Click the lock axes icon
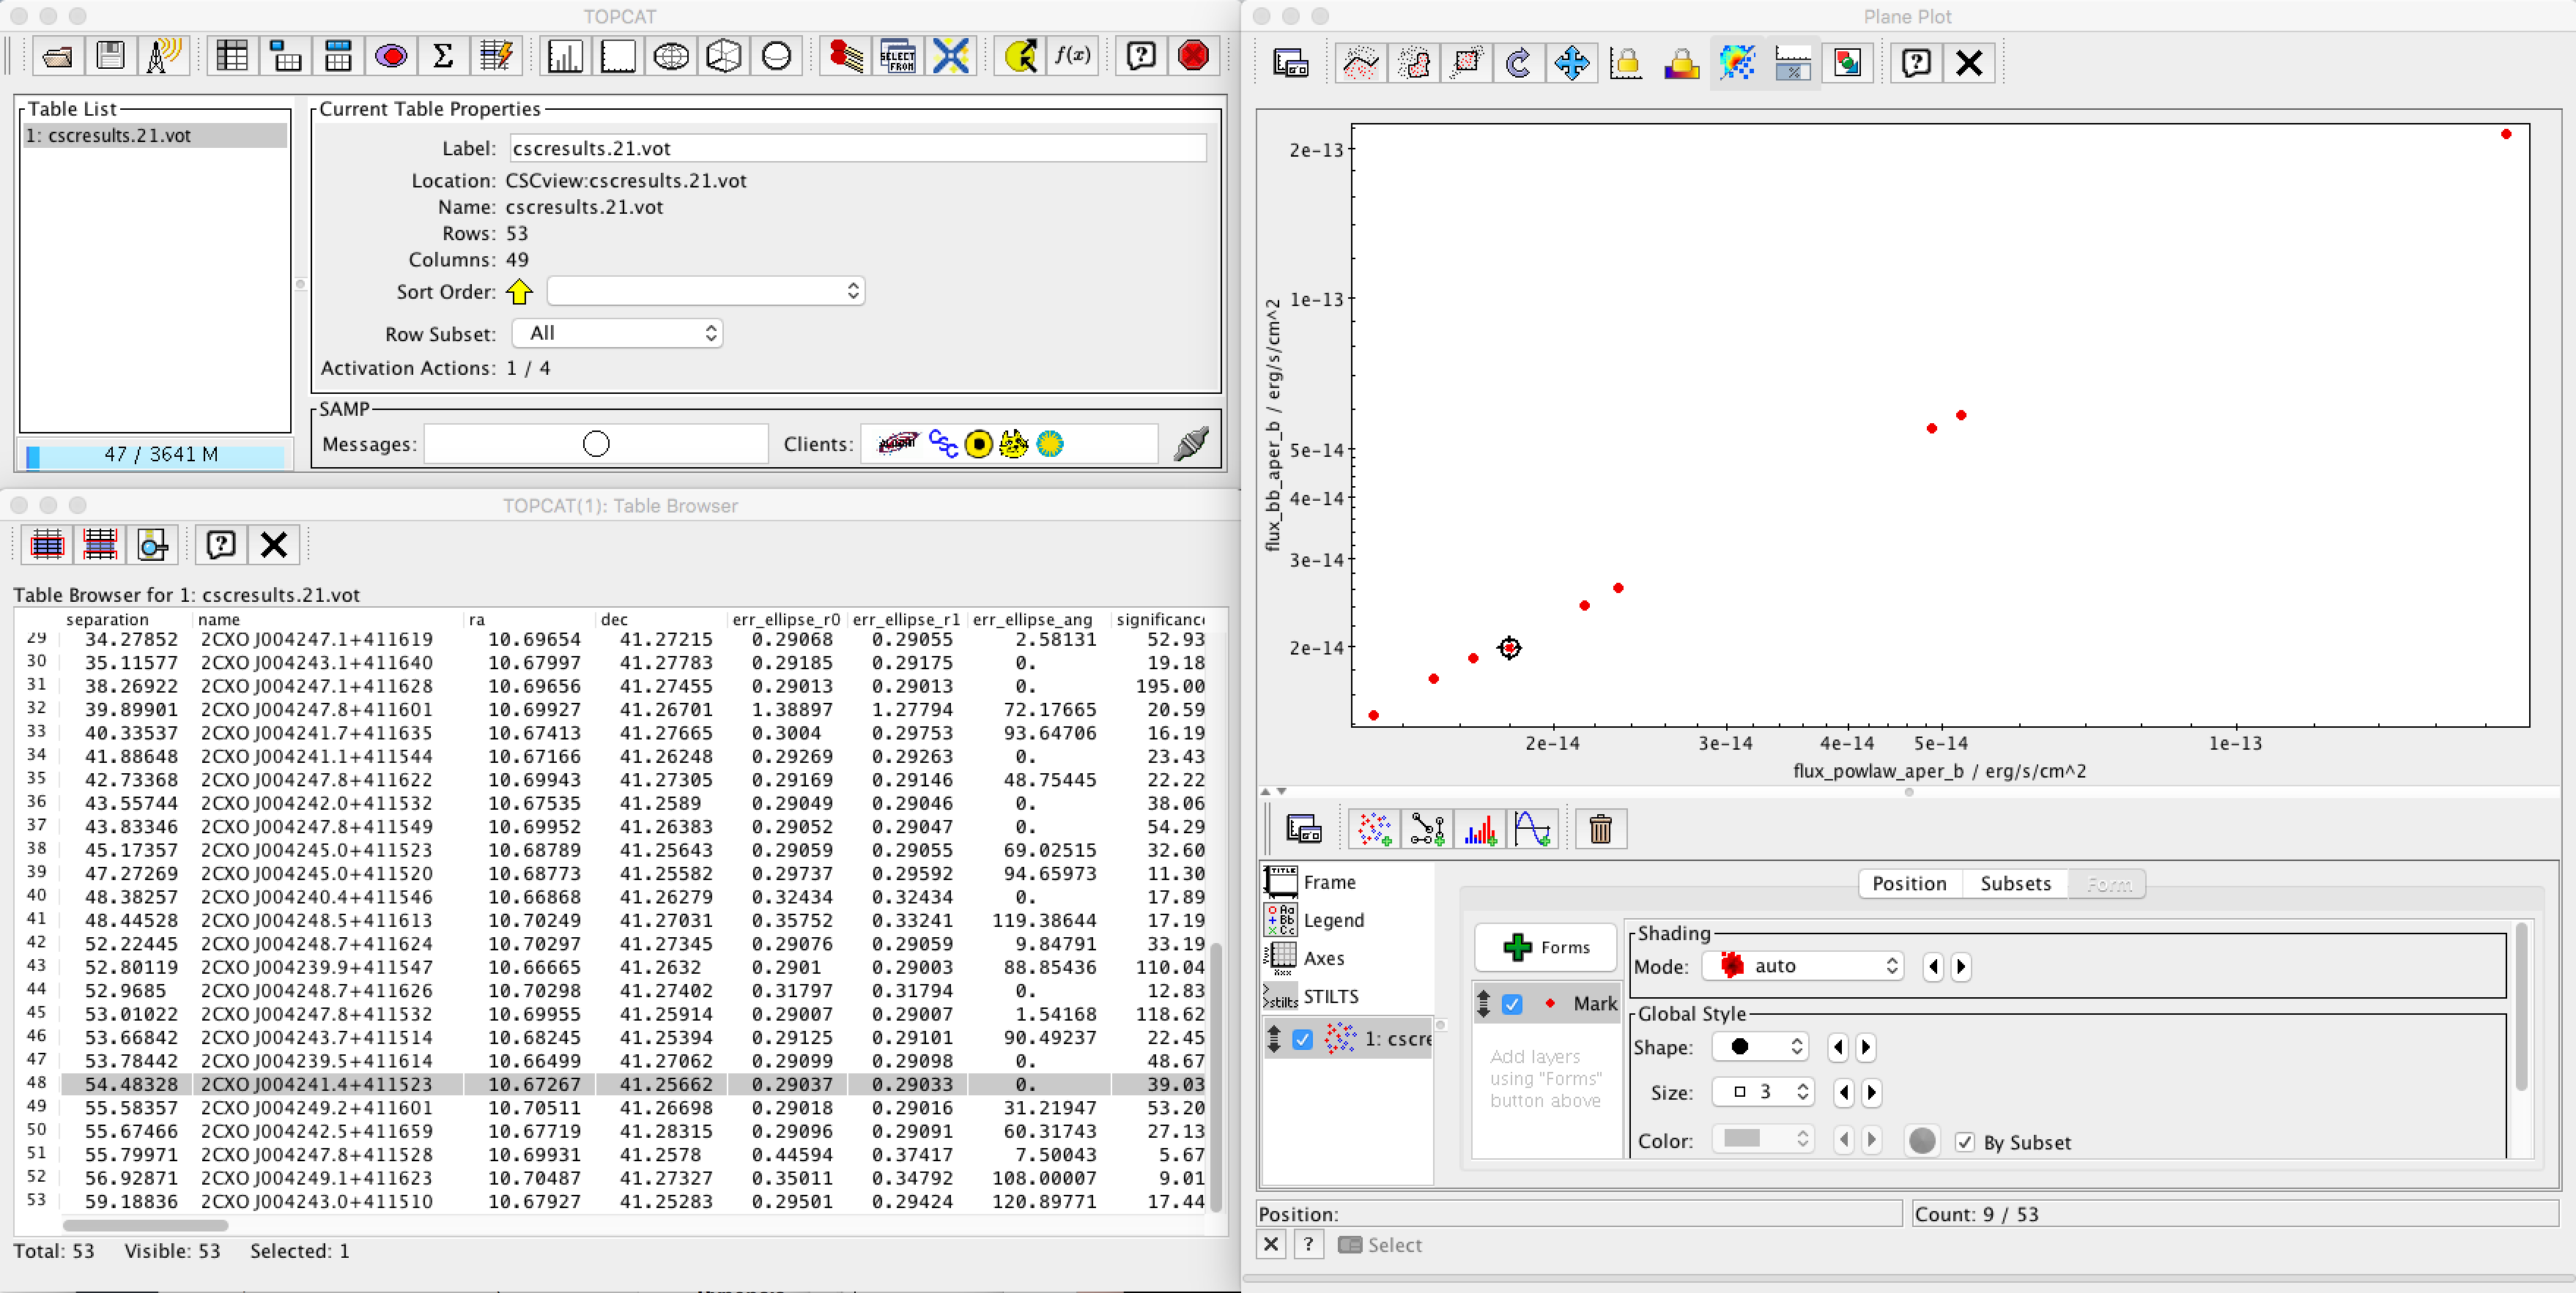The height and width of the screenshot is (1293, 2576). (1626, 64)
